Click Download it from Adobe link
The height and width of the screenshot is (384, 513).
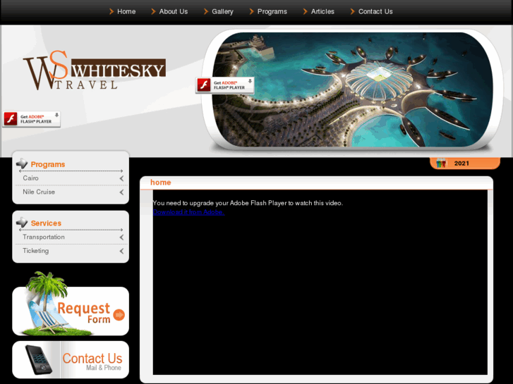[x=189, y=212]
